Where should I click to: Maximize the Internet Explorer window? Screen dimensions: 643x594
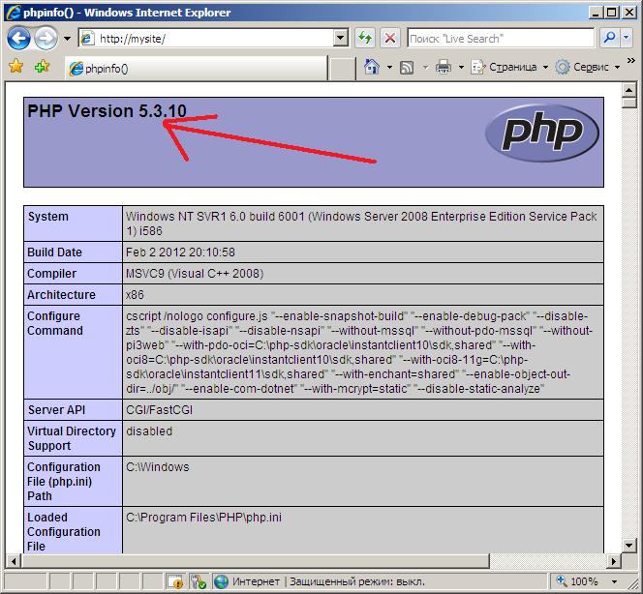(x=612, y=13)
